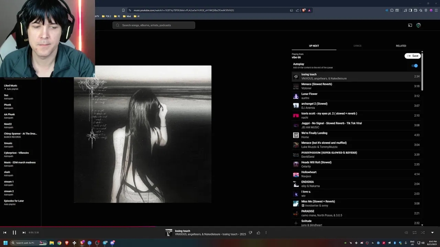Click the browser media control music-note icon
Image resolution: width=440 pixels, height=247 pixels.
tap(405, 10)
